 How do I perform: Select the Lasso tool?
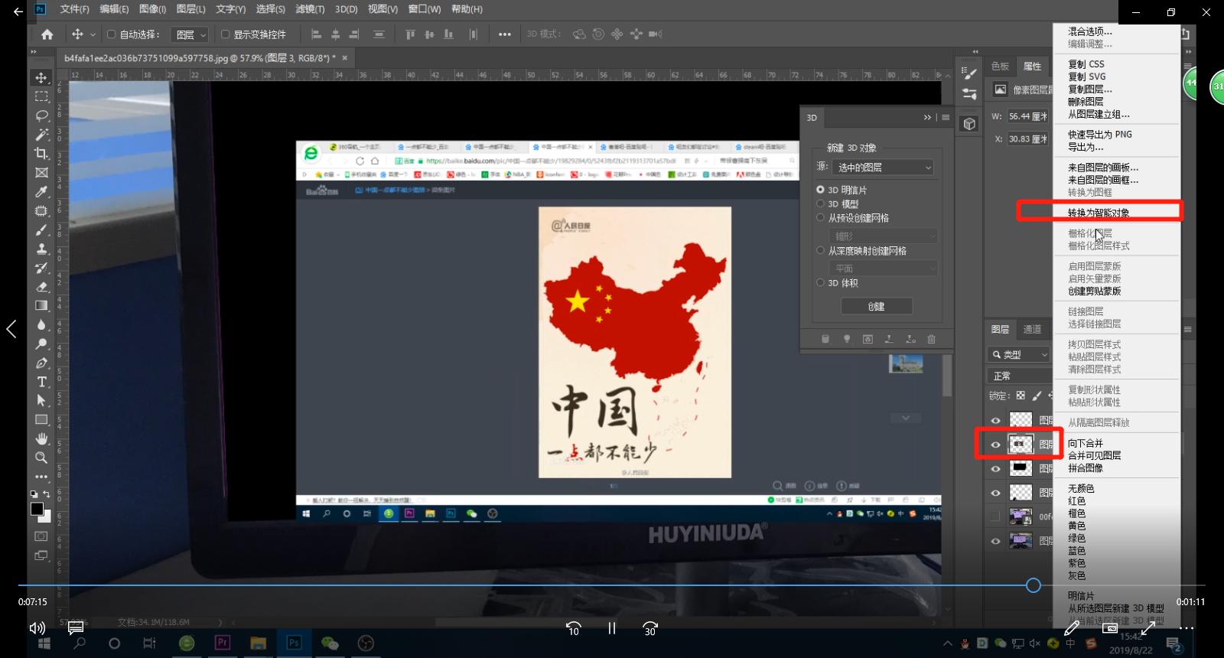(41, 116)
